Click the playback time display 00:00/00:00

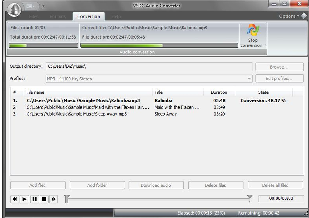click(281, 199)
